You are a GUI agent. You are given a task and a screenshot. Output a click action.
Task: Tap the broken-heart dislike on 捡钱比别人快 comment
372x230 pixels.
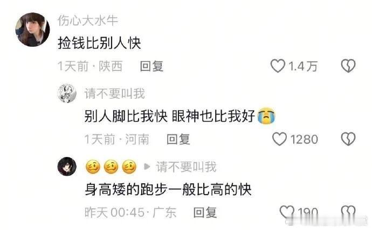pos(348,66)
